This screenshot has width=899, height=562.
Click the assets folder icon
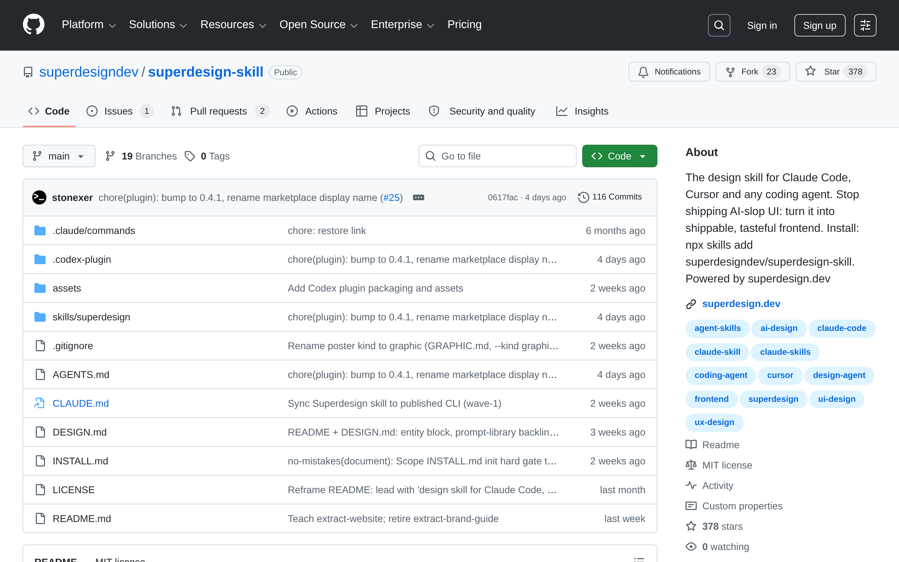(x=40, y=288)
